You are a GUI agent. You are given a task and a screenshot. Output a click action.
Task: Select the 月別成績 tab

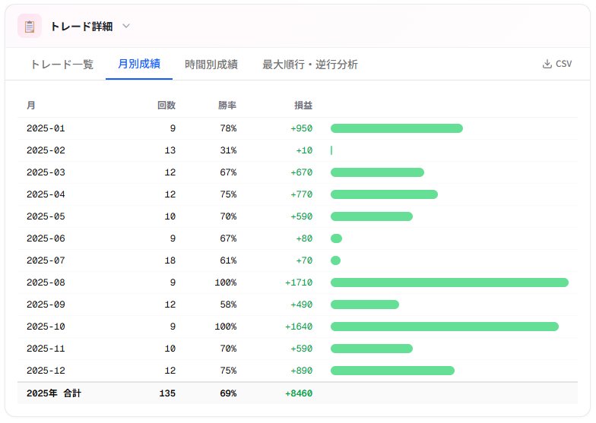[139, 65]
